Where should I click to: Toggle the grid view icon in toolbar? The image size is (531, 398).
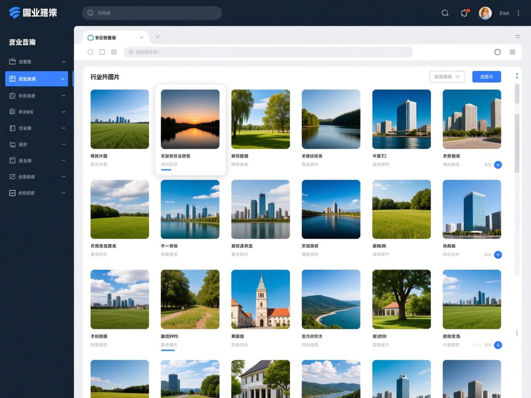click(x=114, y=52)
